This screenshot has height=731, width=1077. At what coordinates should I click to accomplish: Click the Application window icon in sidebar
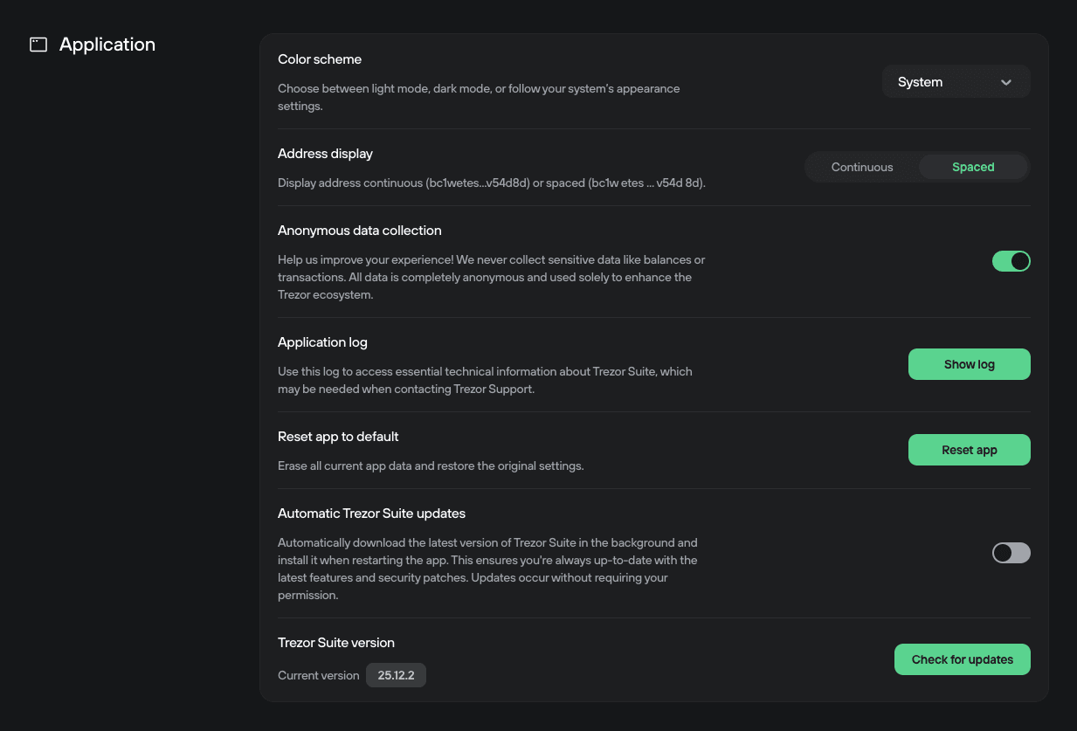[x=38, y=44]
